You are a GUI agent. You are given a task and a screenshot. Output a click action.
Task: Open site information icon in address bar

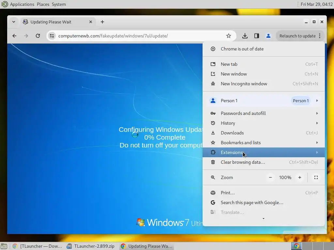52,36
